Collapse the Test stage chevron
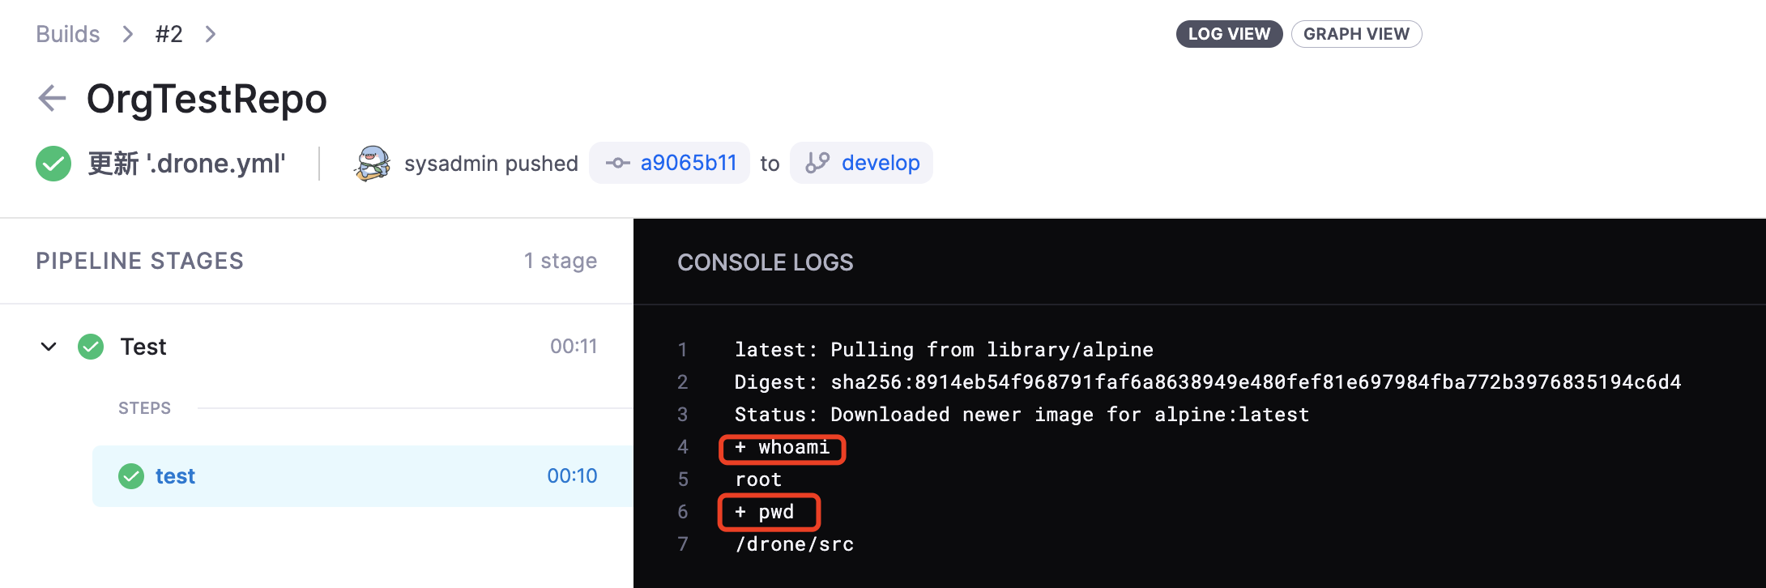This screenshot has width=1766, height=588. (x=49, y=347)
